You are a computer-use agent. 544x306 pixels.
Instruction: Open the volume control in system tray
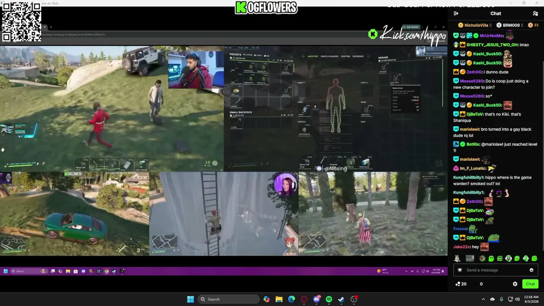tap(518, 299)
